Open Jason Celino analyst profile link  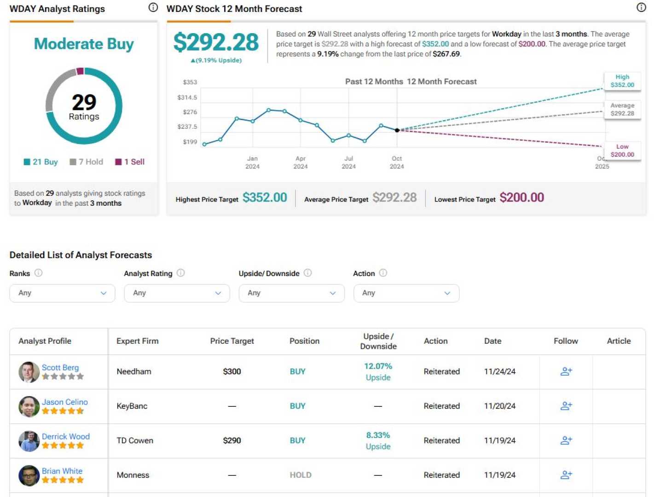point(65,402)
